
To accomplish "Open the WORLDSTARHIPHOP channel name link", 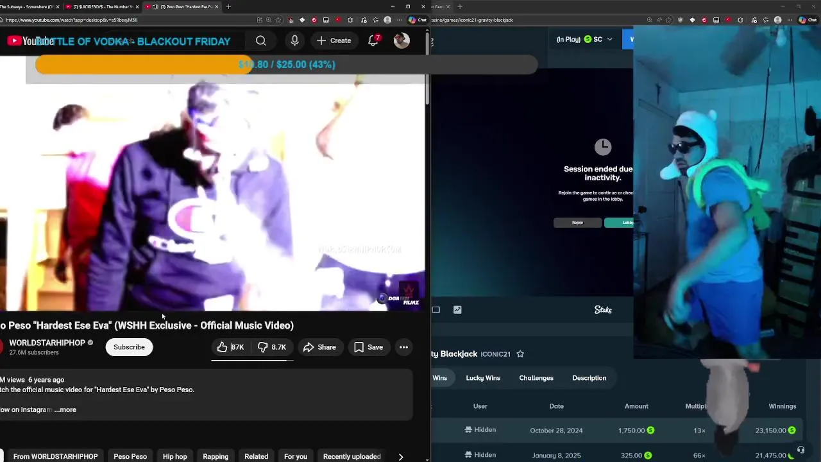I will (x=47, y=343).
